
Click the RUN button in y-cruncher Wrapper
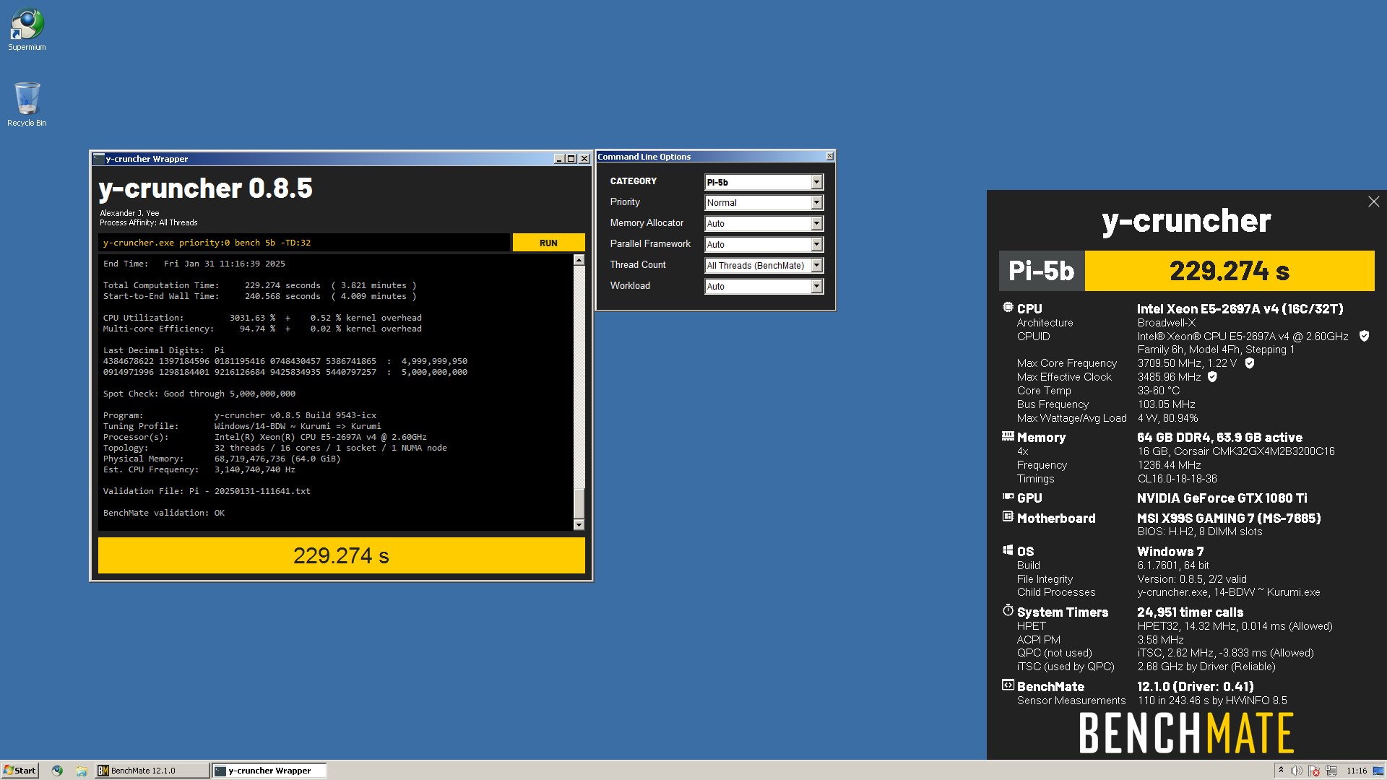[x=548, y=243]
